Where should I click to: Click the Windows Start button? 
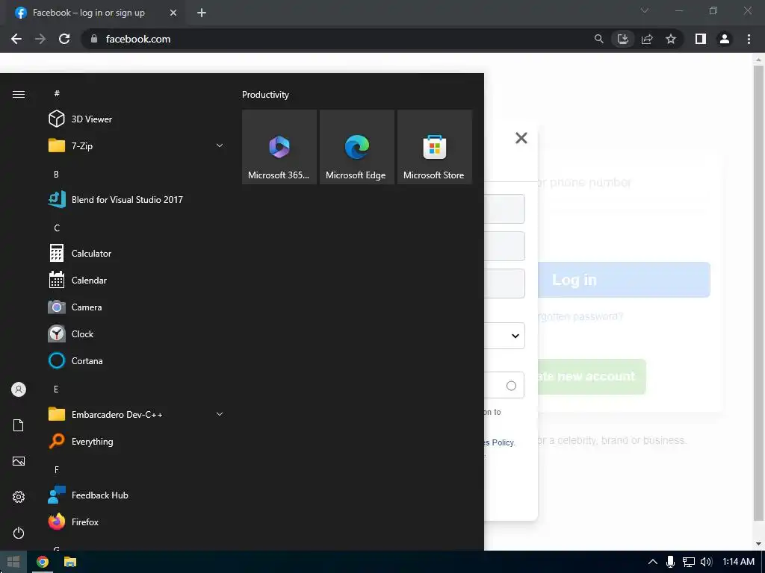pyautogui.click(x=13, y=562)
